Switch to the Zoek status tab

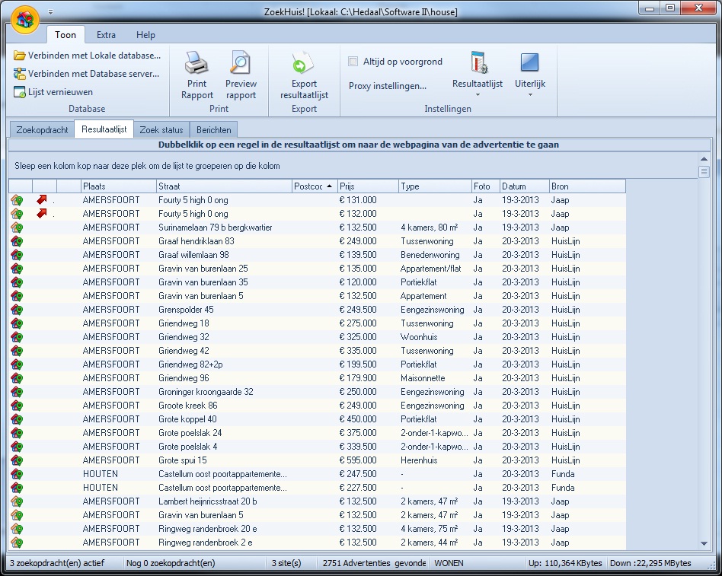pyautogui.click(x=161, y=130)
